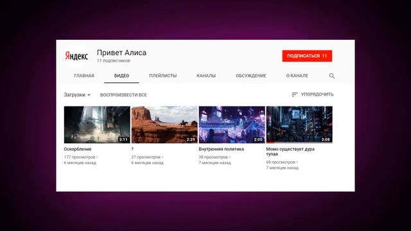The height and width of the screenshot is (231, 411).
Task: Click the Момо существует дура тупая title
Action: (x=290, y=151)
